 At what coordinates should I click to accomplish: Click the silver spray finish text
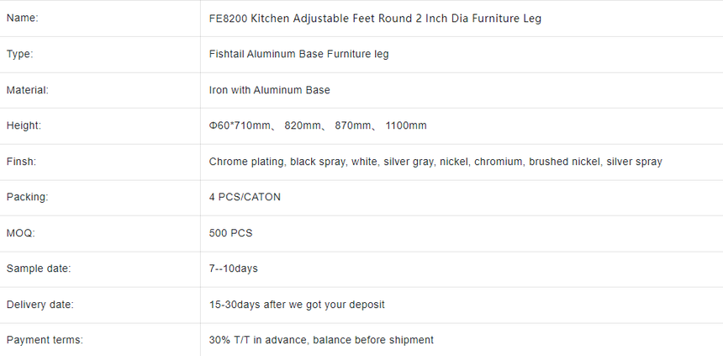pyautogui.click(x=634, y=162)
